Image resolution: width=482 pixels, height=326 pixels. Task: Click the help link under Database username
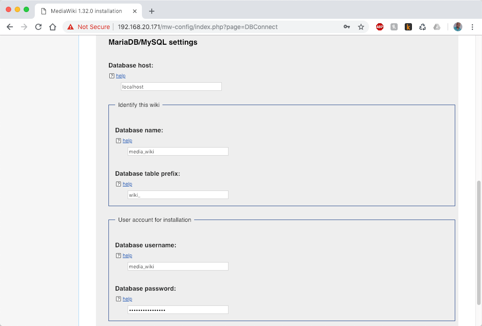pyautogui.click(x=127, y=255)
